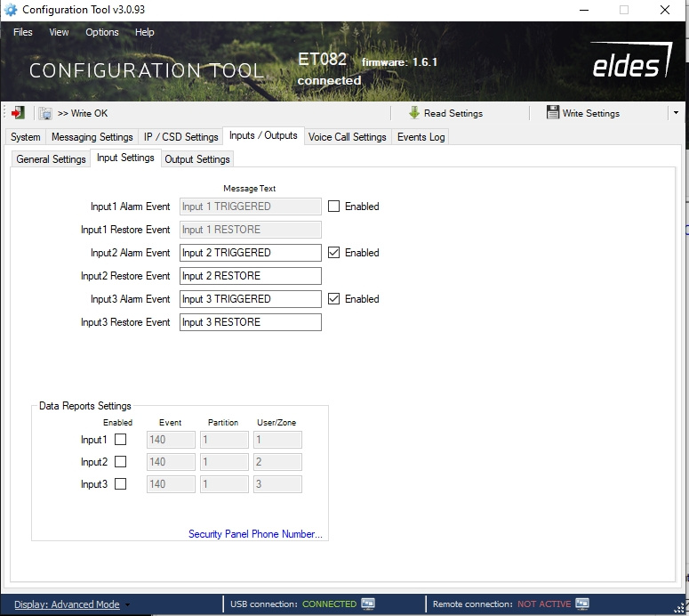Open the Display: Advanced Mode dropdown
The image size is (689, 616).
pos(69,604)
